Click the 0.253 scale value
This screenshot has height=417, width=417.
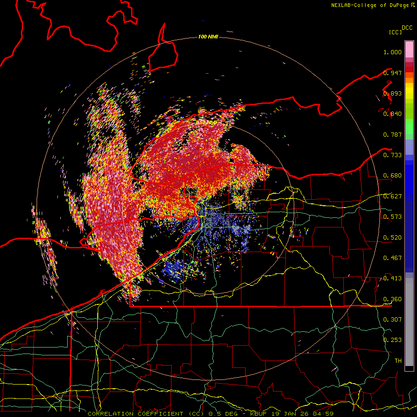point(392,340)
